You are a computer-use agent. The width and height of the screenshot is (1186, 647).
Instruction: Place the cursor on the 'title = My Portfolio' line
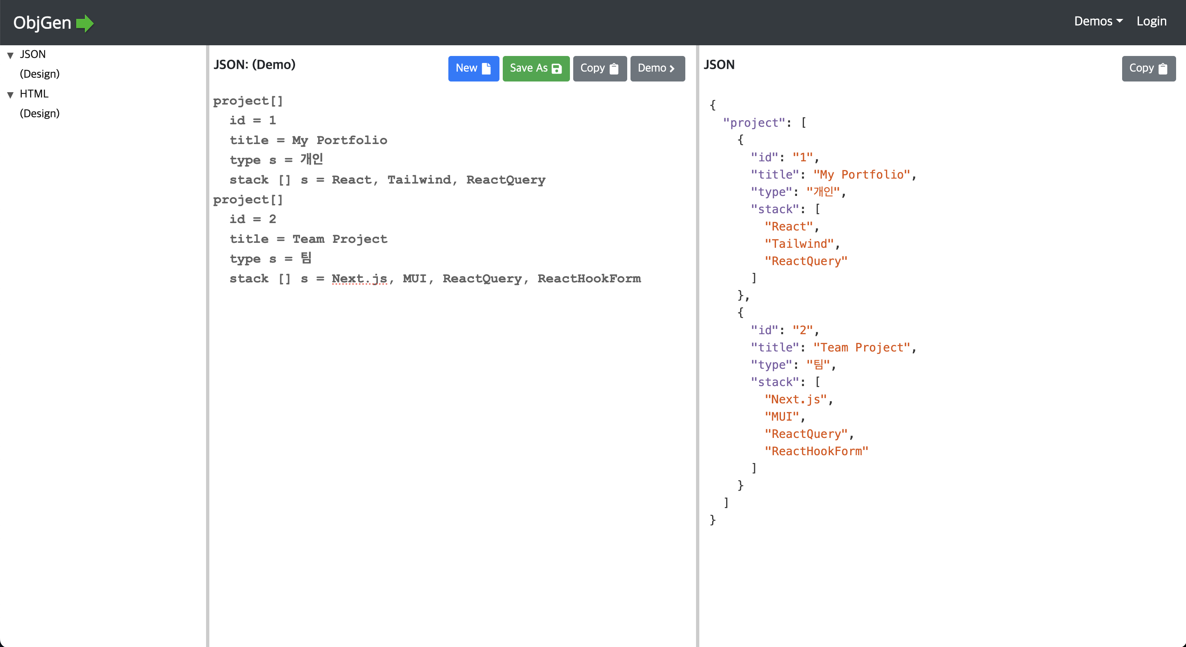pos(309,140)
